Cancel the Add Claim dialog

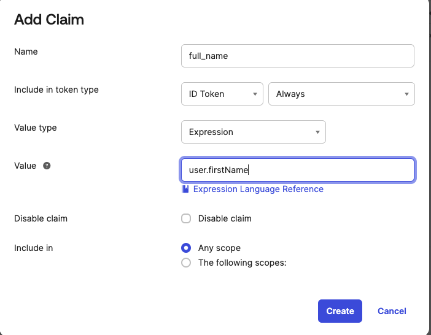click(x=392, y=311)
